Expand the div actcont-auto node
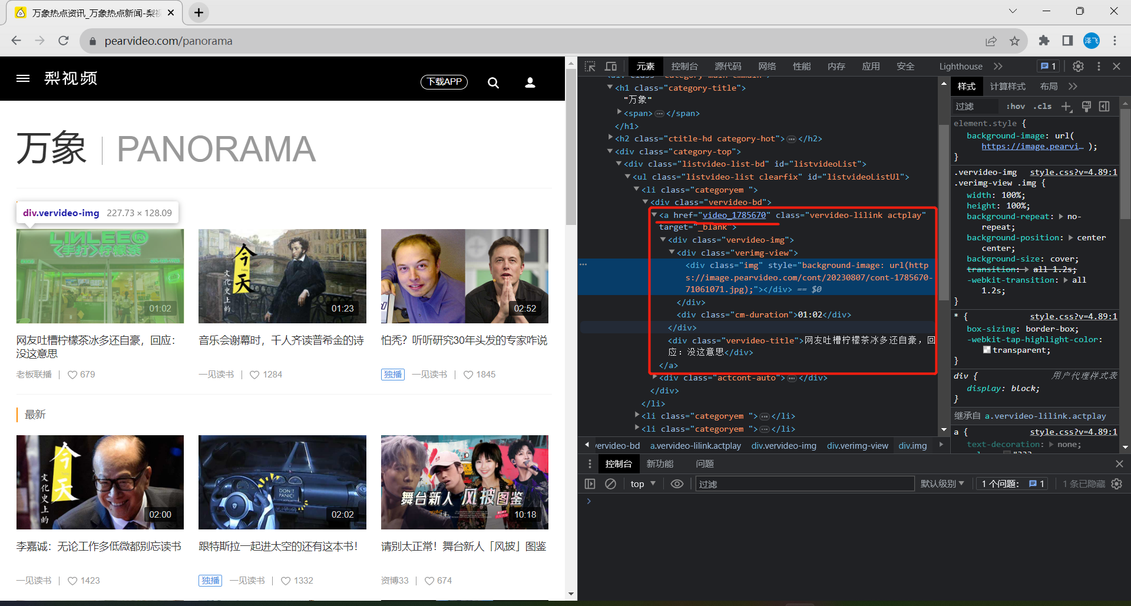 654,377
